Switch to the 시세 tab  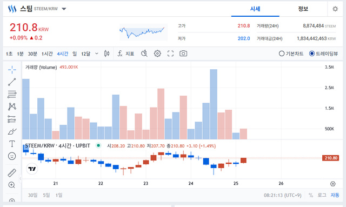coord(255,9)
